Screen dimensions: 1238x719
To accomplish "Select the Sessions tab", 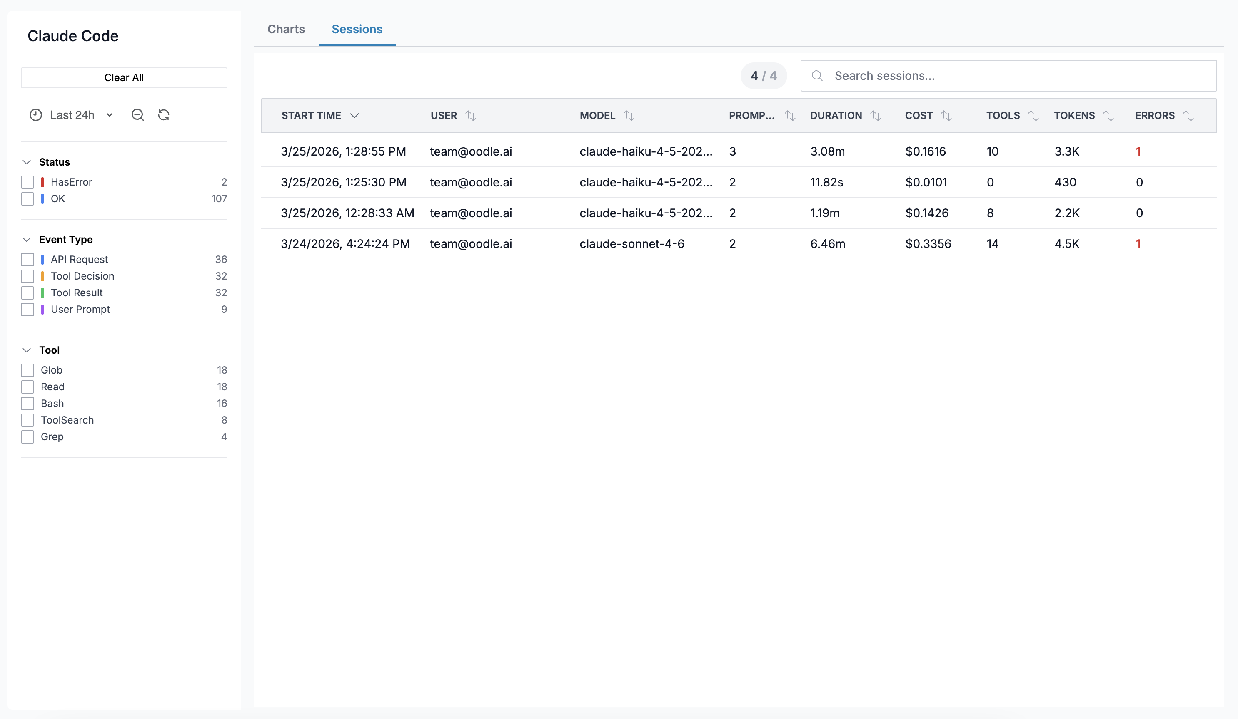I will 357,29.
